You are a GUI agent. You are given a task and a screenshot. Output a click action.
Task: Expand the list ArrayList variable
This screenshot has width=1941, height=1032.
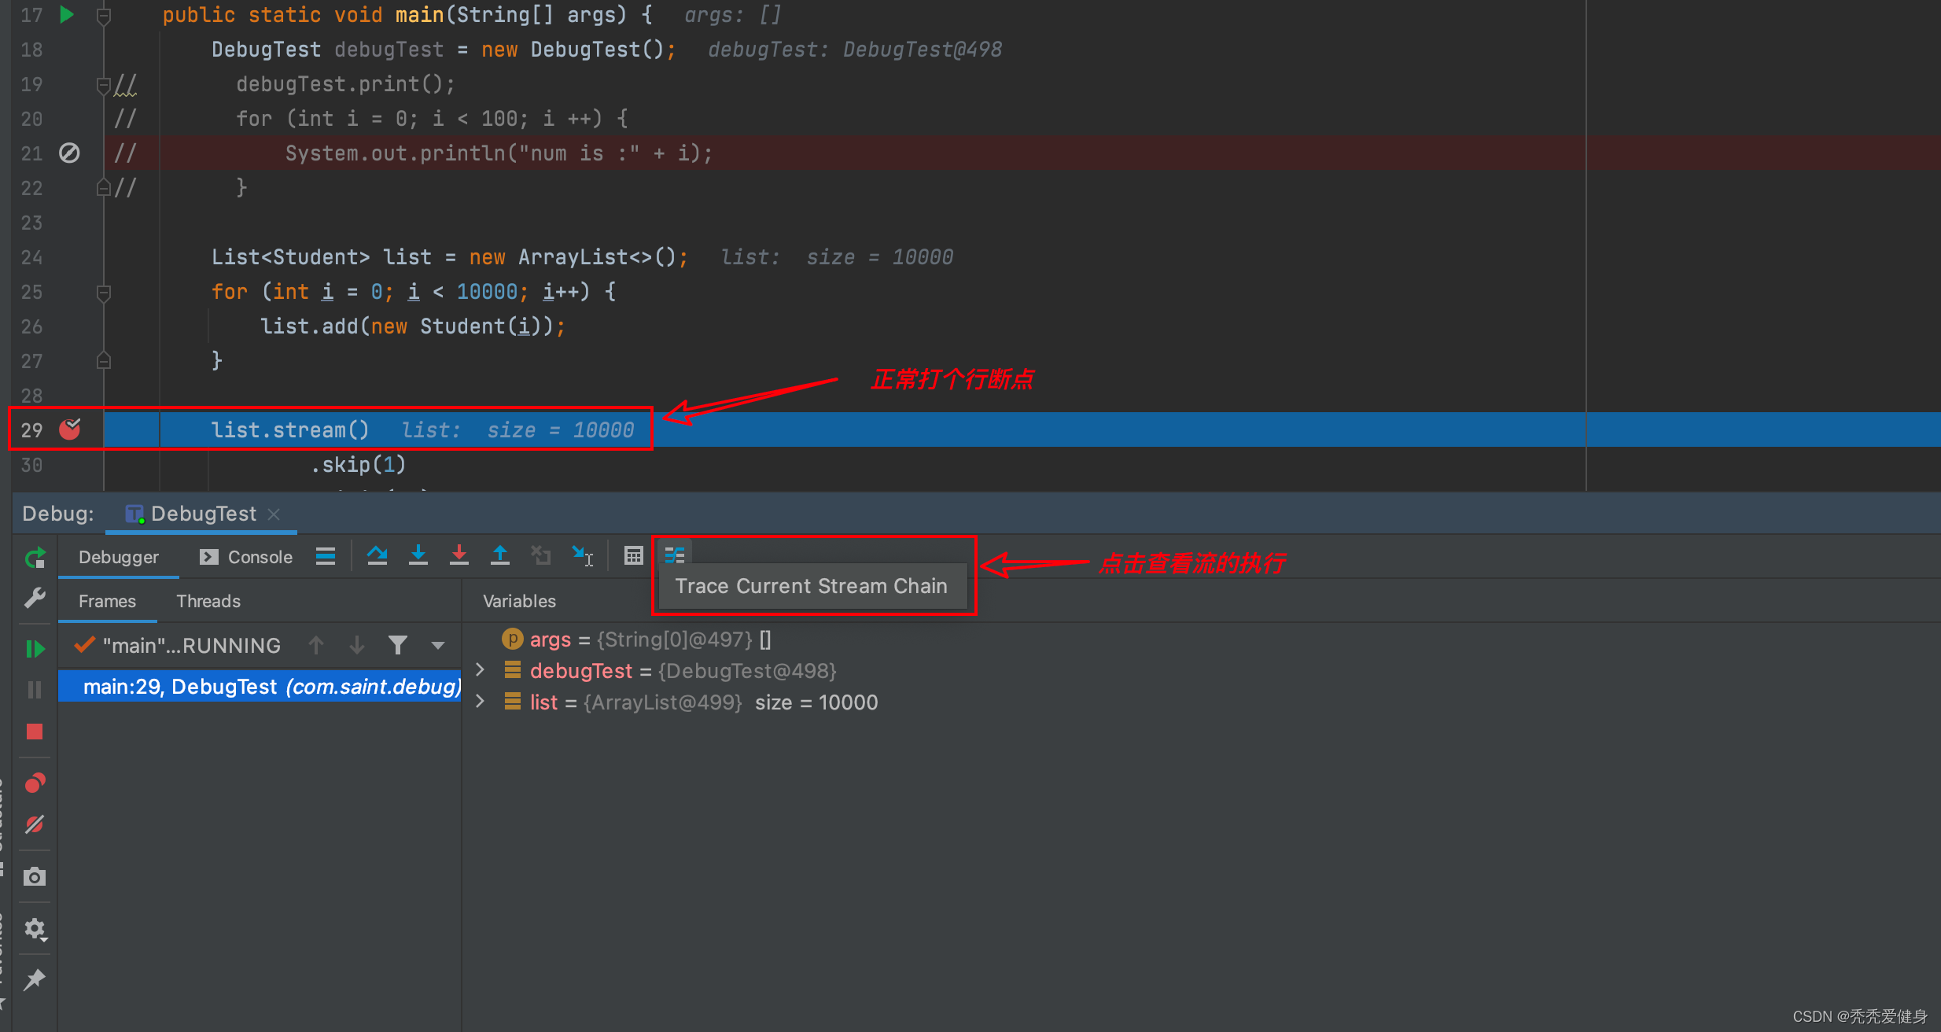[481, 702]
